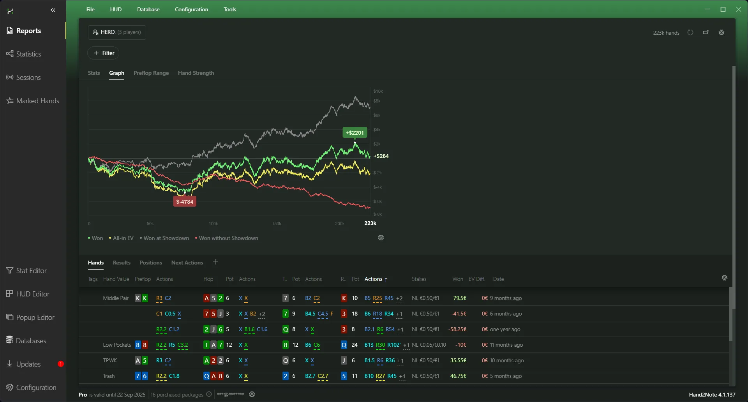The image size is (748, 402).
Task: Open report settings gear at top right
Action: click(722, 32)
